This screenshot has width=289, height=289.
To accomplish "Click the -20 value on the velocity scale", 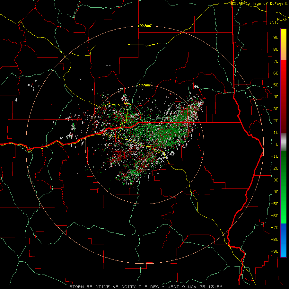I will point(275,168).
